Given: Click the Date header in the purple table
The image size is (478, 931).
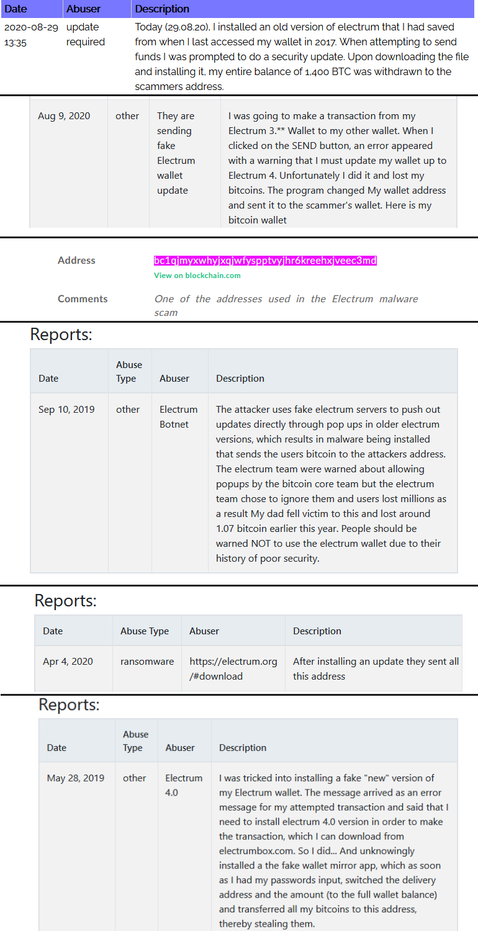Looking at the screenshot, I should (x=16, y=9).
